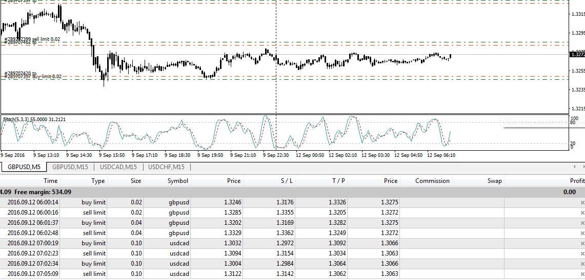585x280 pixels.
Task: Switch to the GBPUSD,M15 chart tab
Action: pyautogui.click(x=70, y=167)
